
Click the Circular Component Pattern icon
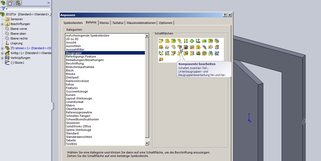click(x=192, y=41)
